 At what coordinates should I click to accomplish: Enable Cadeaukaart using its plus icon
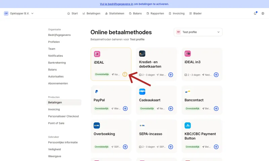pos(171,108)
